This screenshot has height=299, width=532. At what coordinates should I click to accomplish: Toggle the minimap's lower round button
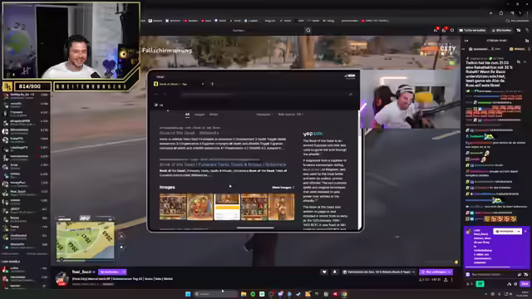pos(121,248)
